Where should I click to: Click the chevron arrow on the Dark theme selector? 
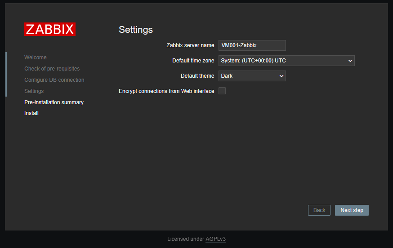tap(281, 76)
